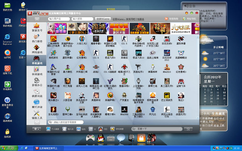Open 网址导航 link

189,19
